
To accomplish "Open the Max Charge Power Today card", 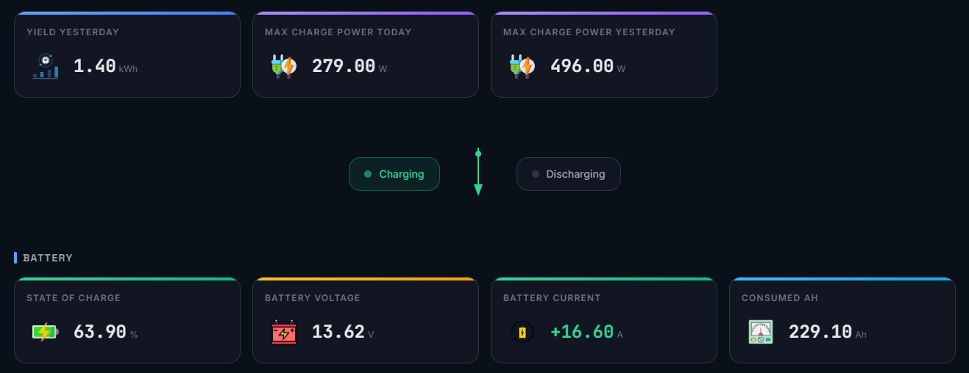I will tap(366, 54).
